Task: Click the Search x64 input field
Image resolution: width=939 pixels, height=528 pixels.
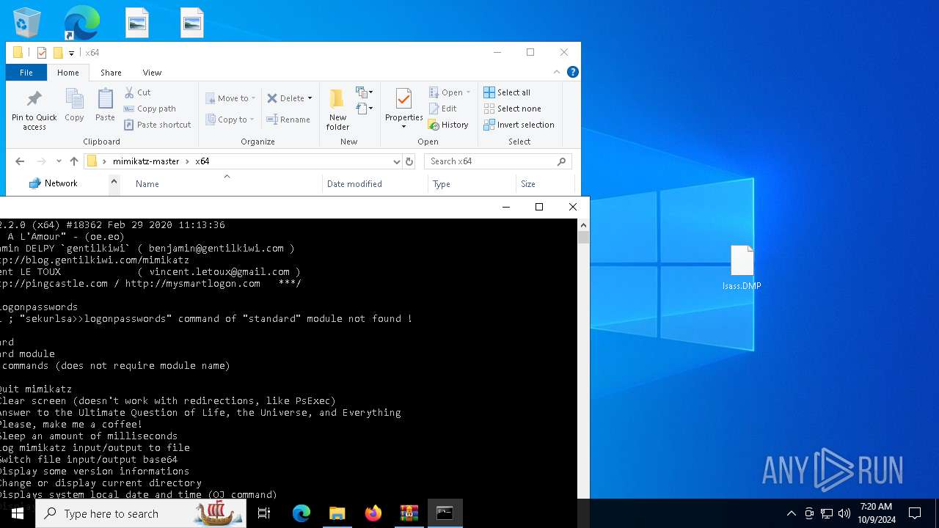Action: (497, 161)
